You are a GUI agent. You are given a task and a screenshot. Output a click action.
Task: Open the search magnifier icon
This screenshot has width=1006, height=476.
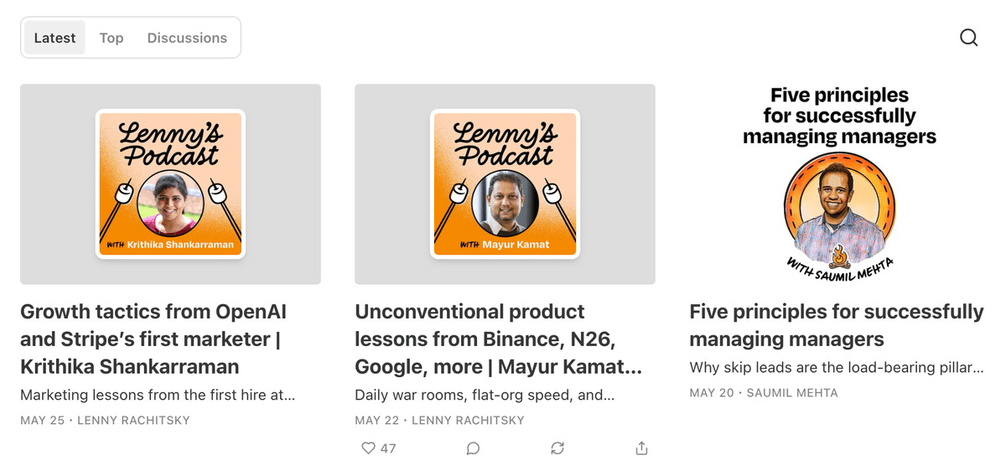(x=968, y=38)
